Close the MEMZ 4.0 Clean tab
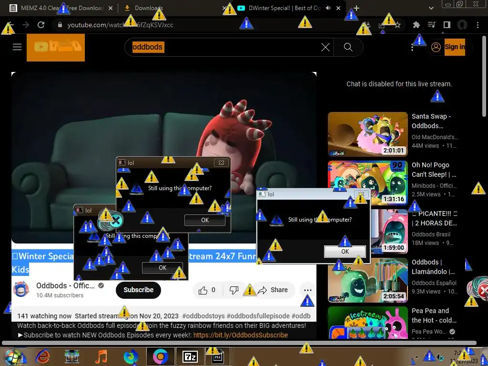This screenshot has height=366, width=488. (x=111, y=8)
